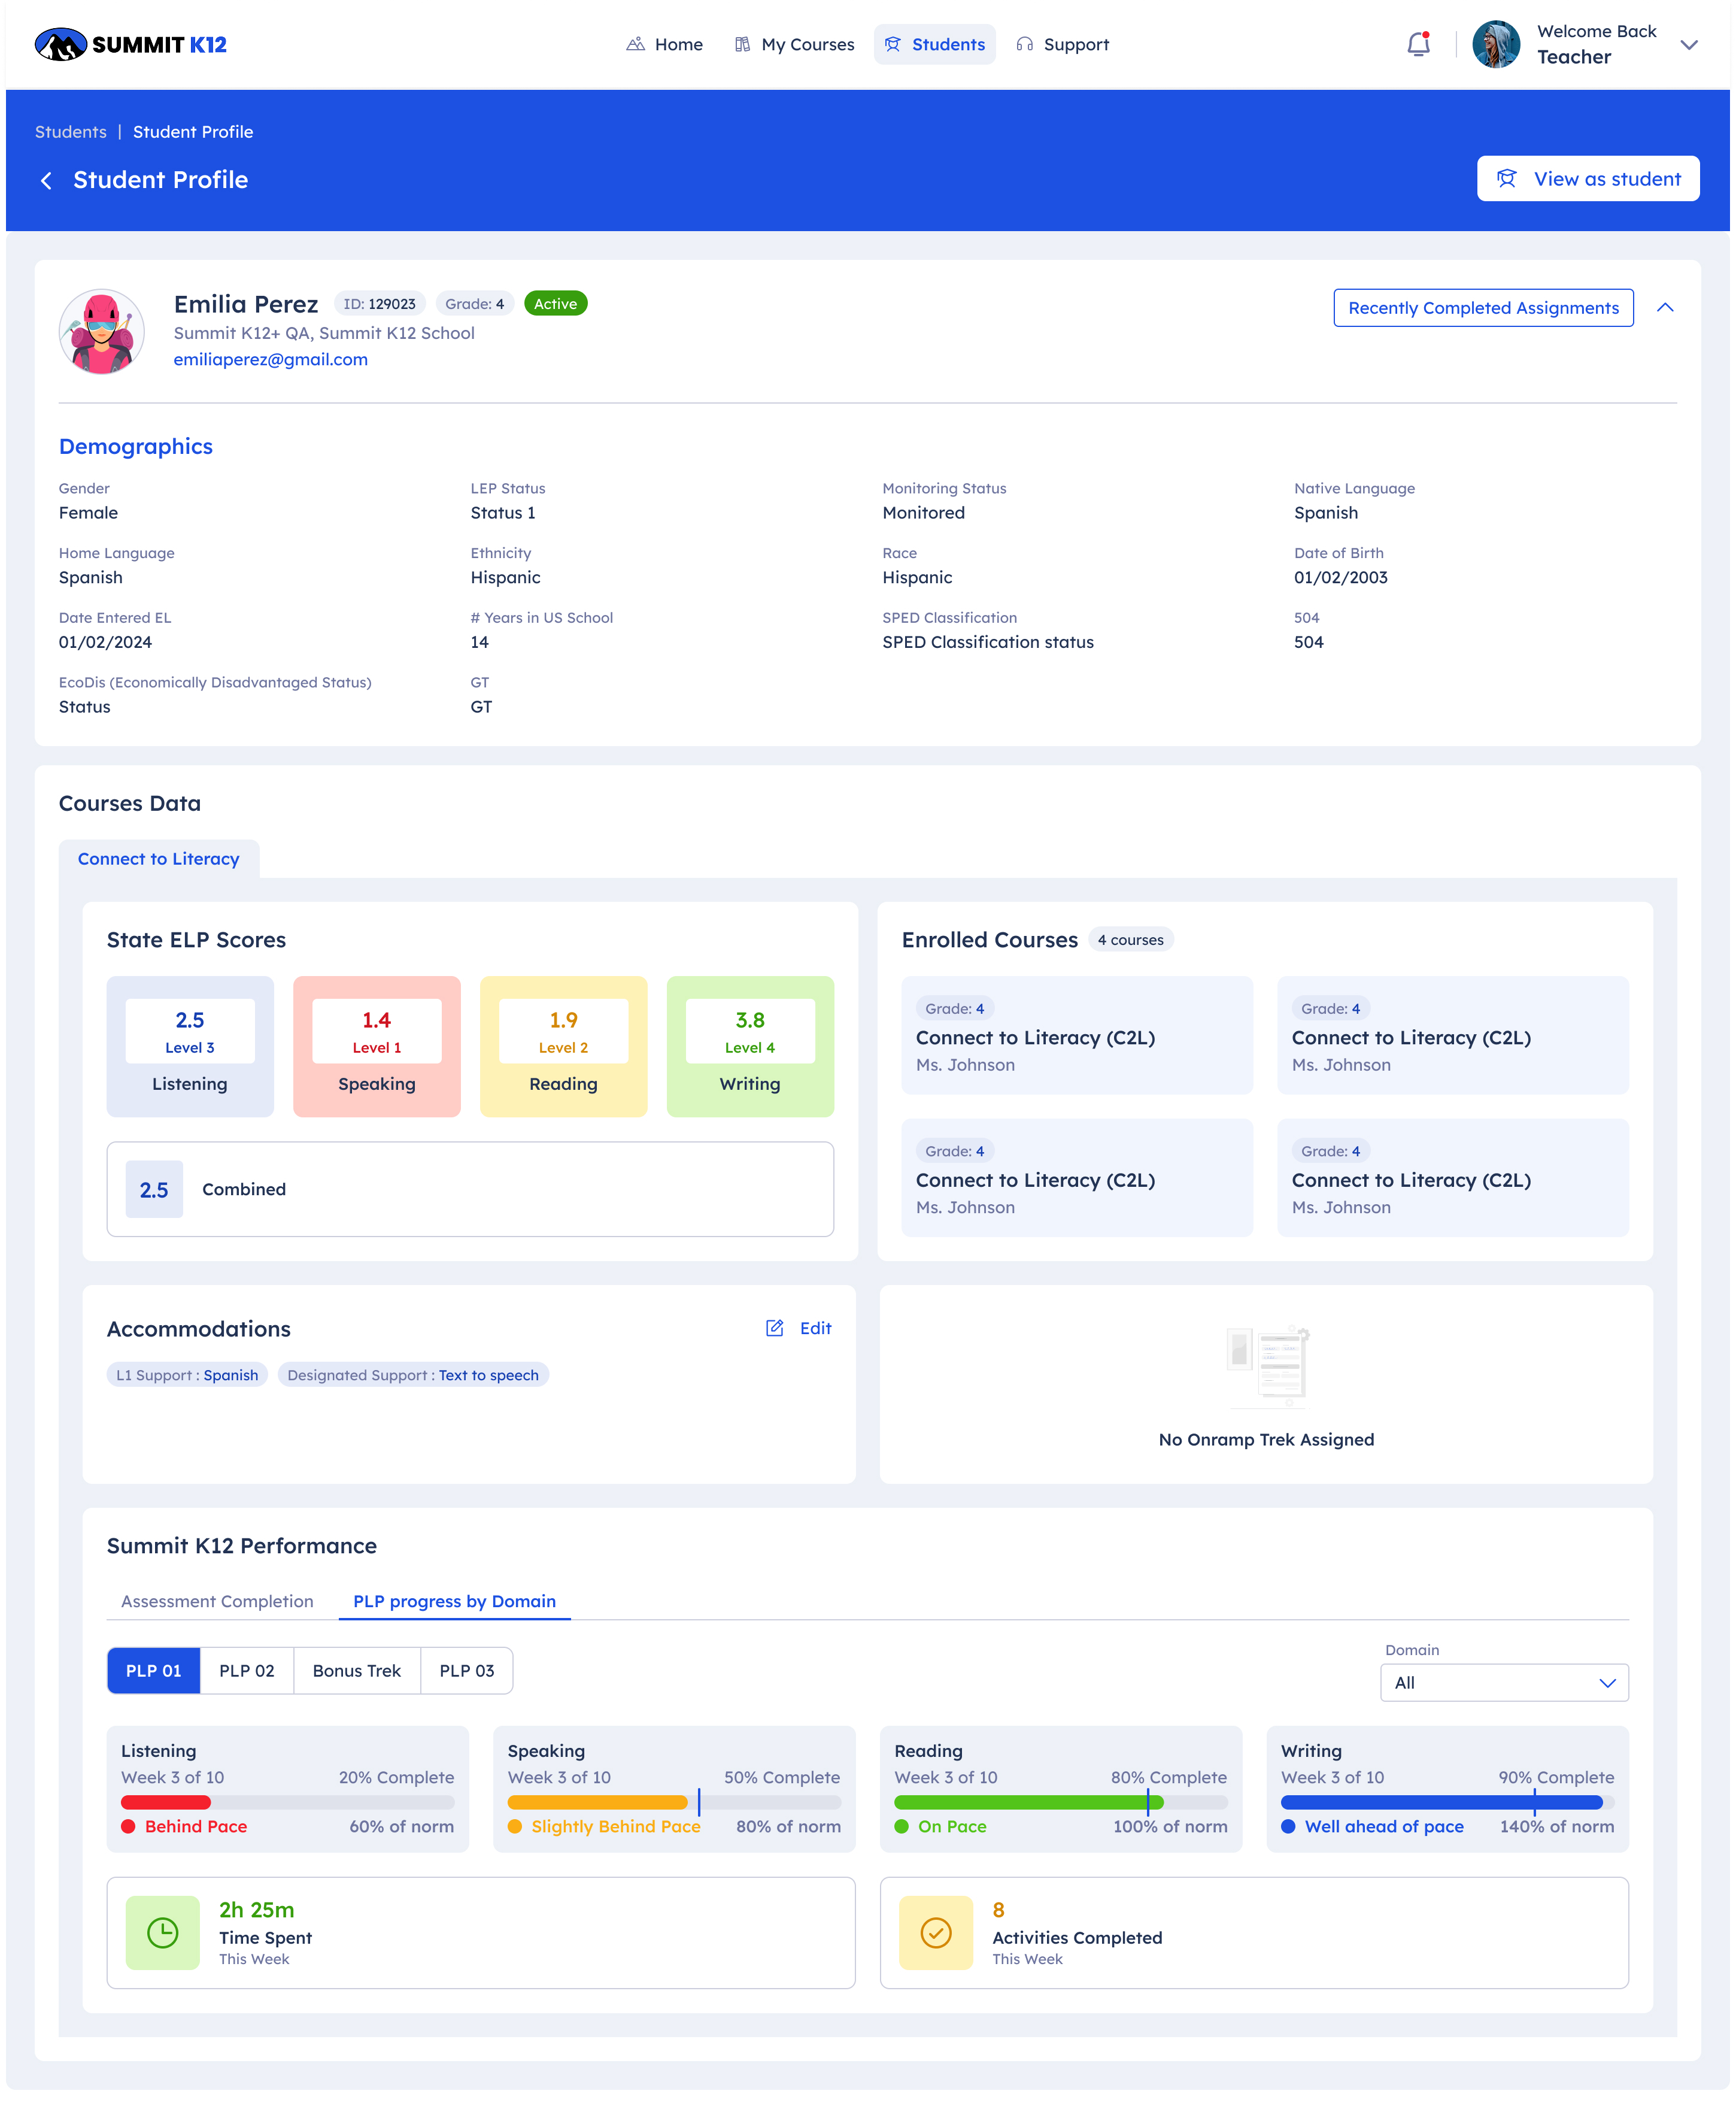This screenshot has width=1736, height=2109.
Task: Click the Time Spent clock icon
Action: point(163,1932)
